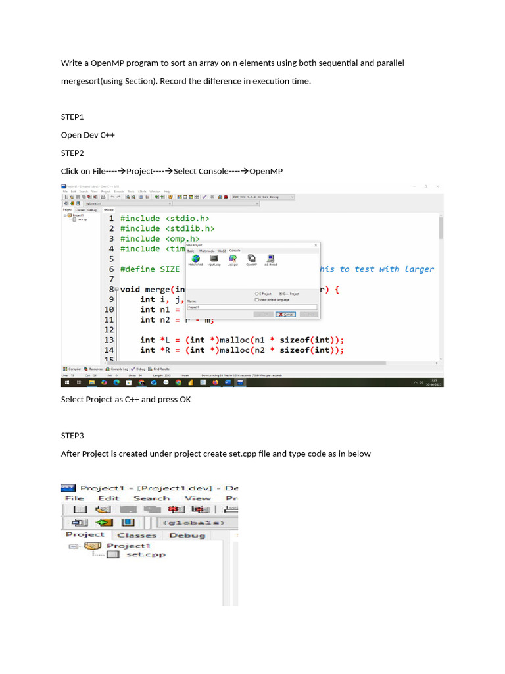Screen dimensions: 505x674
Task: Close the New Project dialog with X
Action: tap(316, 245)
